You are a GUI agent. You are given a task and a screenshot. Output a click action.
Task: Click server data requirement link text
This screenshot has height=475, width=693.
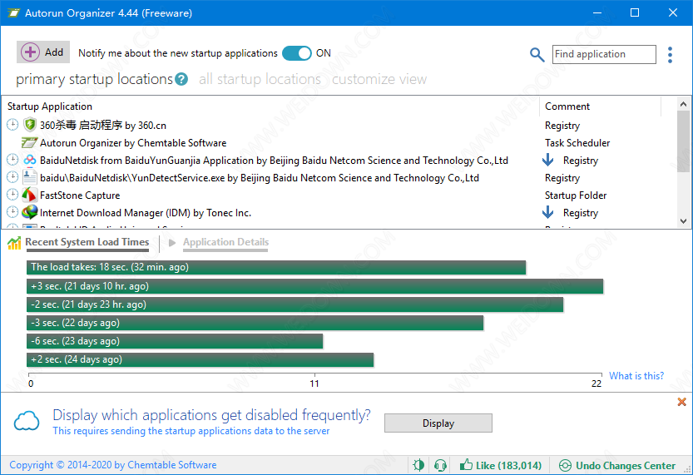click(x=191, y=431)
